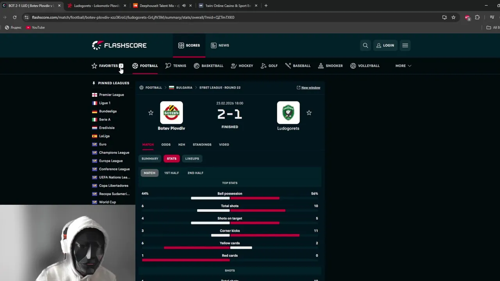Open Premier League in pinned leagues

(108, 95)
